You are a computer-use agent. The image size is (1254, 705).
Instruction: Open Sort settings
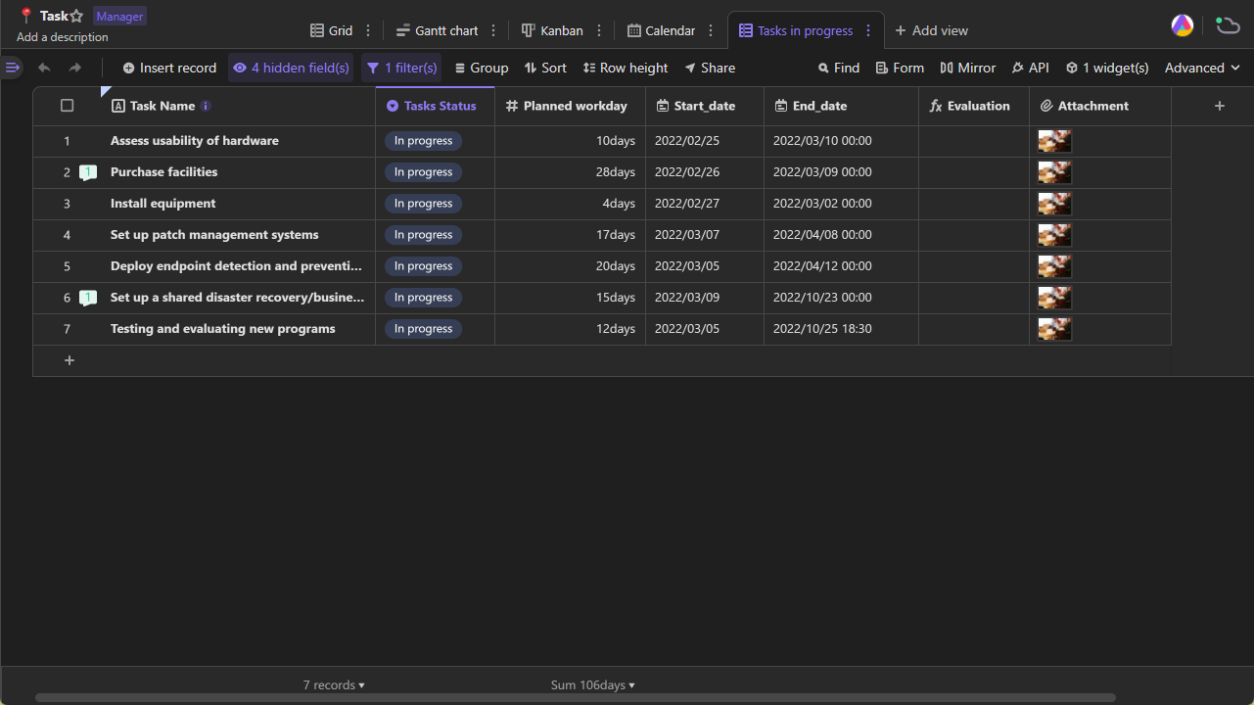pos(545,68)
